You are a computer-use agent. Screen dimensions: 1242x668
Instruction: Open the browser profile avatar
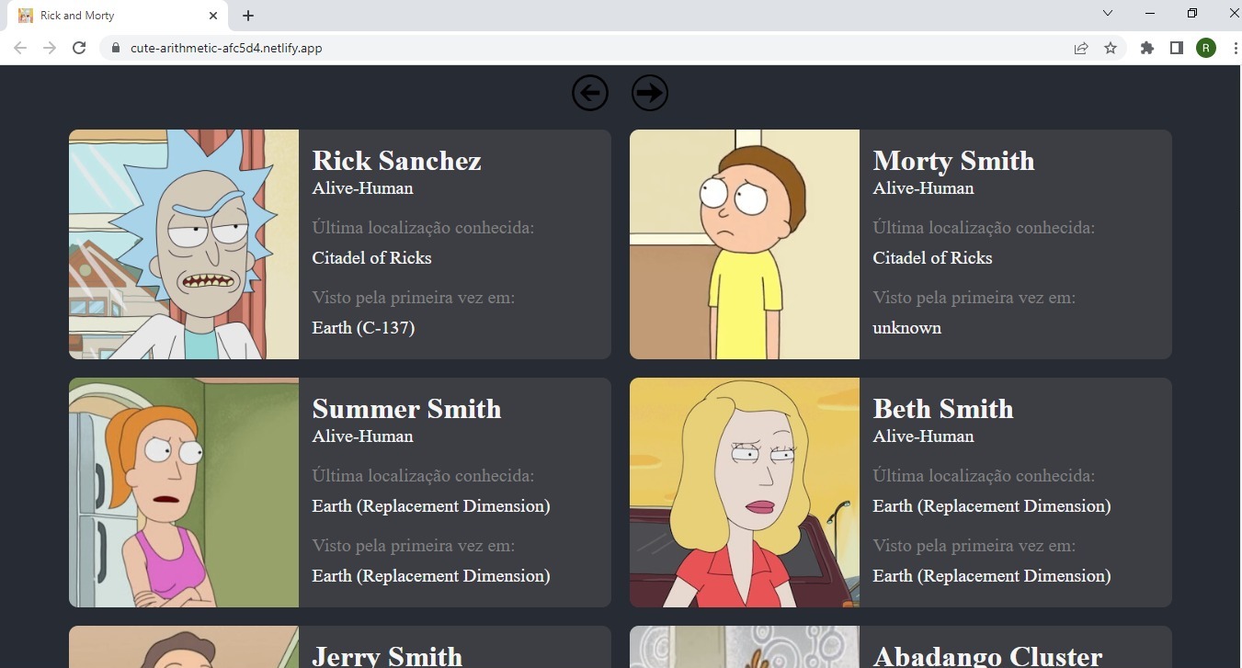click(x=1205, y=47)
